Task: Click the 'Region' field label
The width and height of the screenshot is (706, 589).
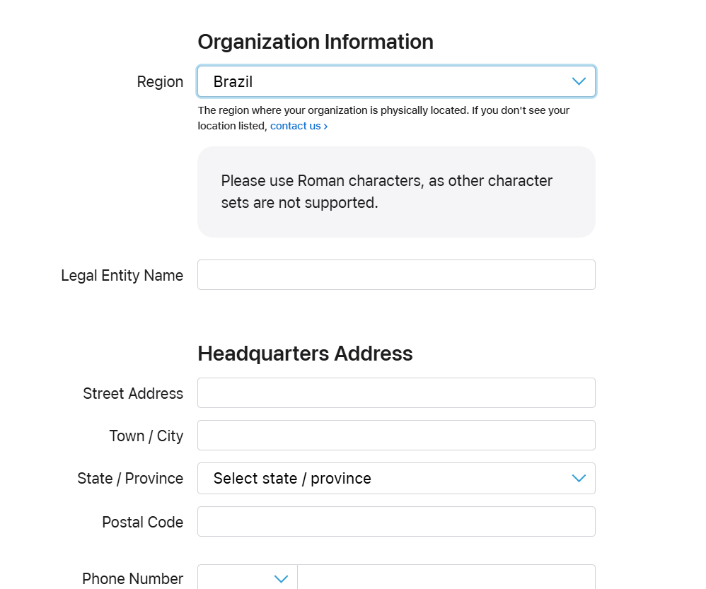Action: pyautogui.click(x=160, y=82)
